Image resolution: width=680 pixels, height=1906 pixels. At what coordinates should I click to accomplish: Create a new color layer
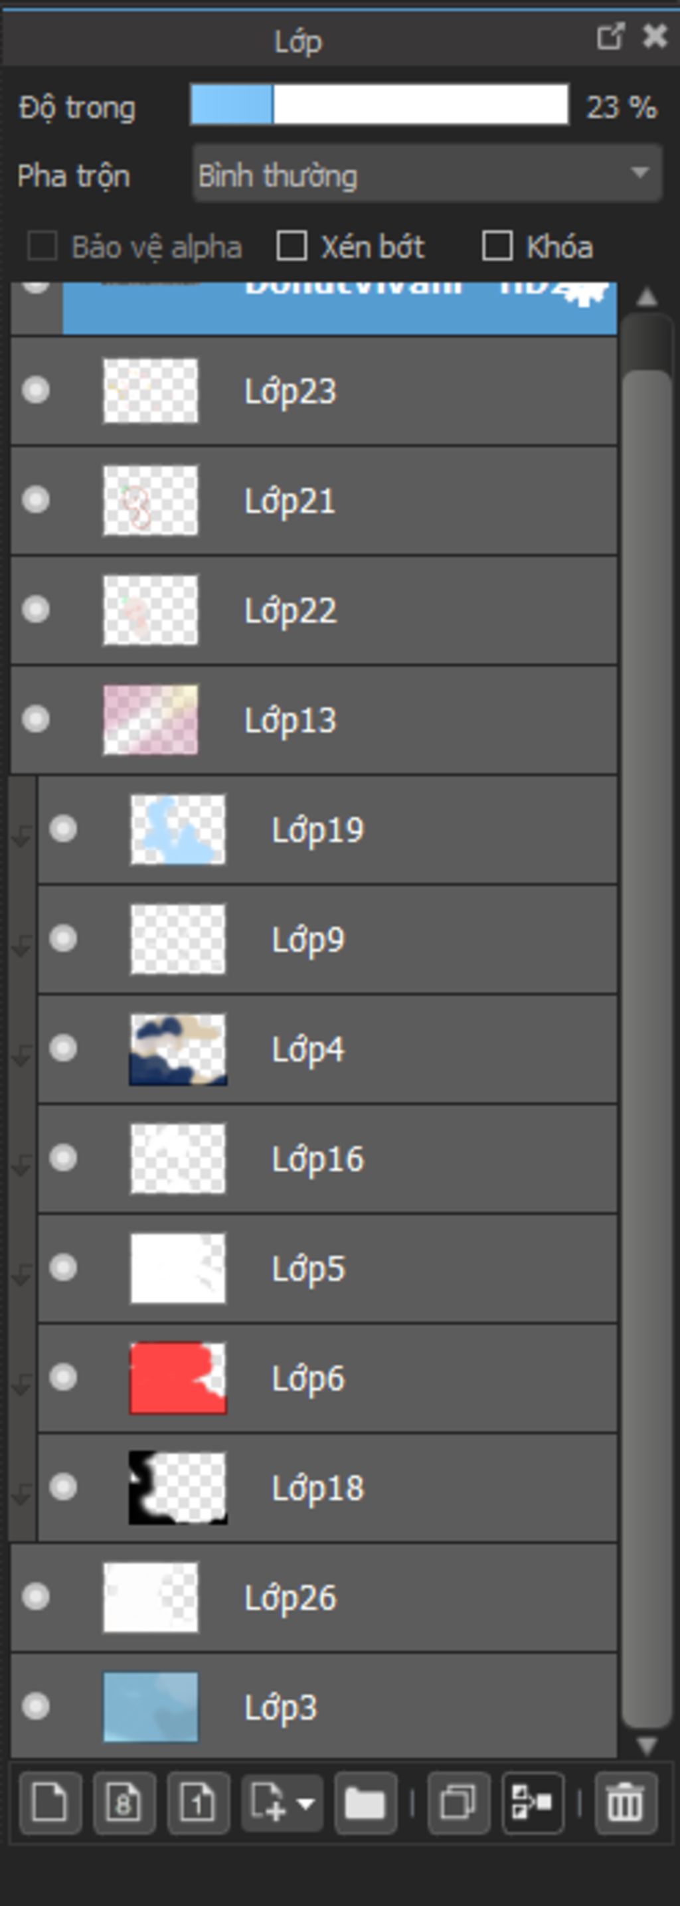click(x=50, y=1803)
